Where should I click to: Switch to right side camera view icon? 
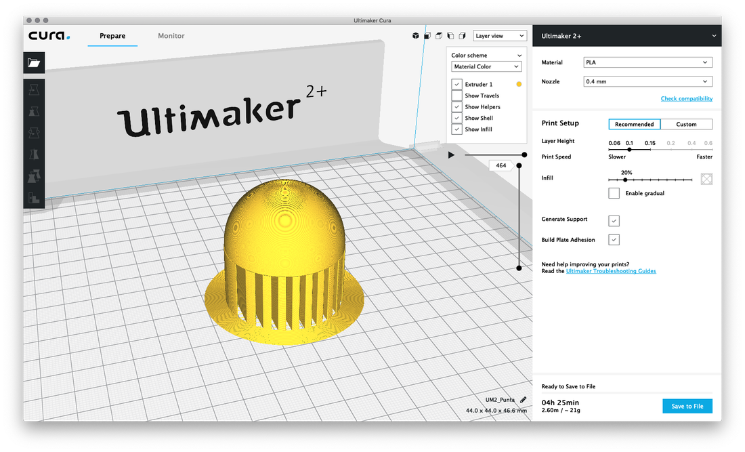pos(462,36)
